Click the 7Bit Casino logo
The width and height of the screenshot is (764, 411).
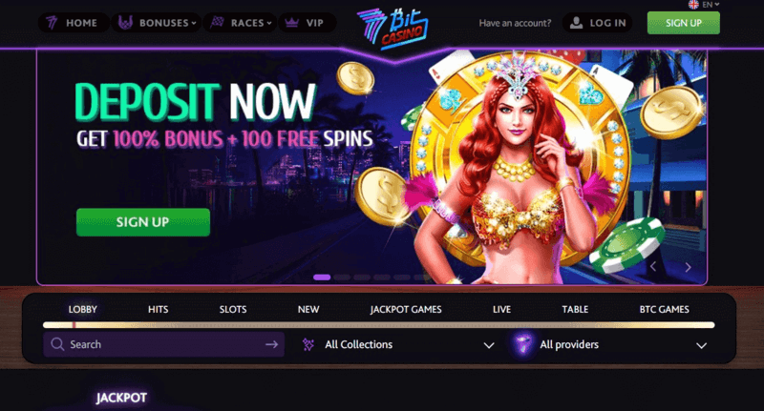393,29
